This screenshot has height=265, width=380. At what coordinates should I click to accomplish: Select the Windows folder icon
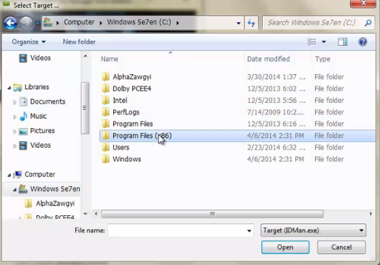[x=106, y=159]
